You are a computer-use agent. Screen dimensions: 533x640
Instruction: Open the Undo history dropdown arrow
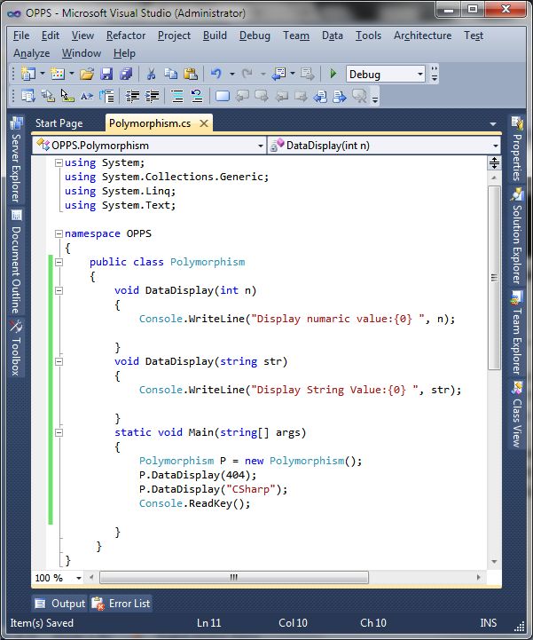coord(232,74)
